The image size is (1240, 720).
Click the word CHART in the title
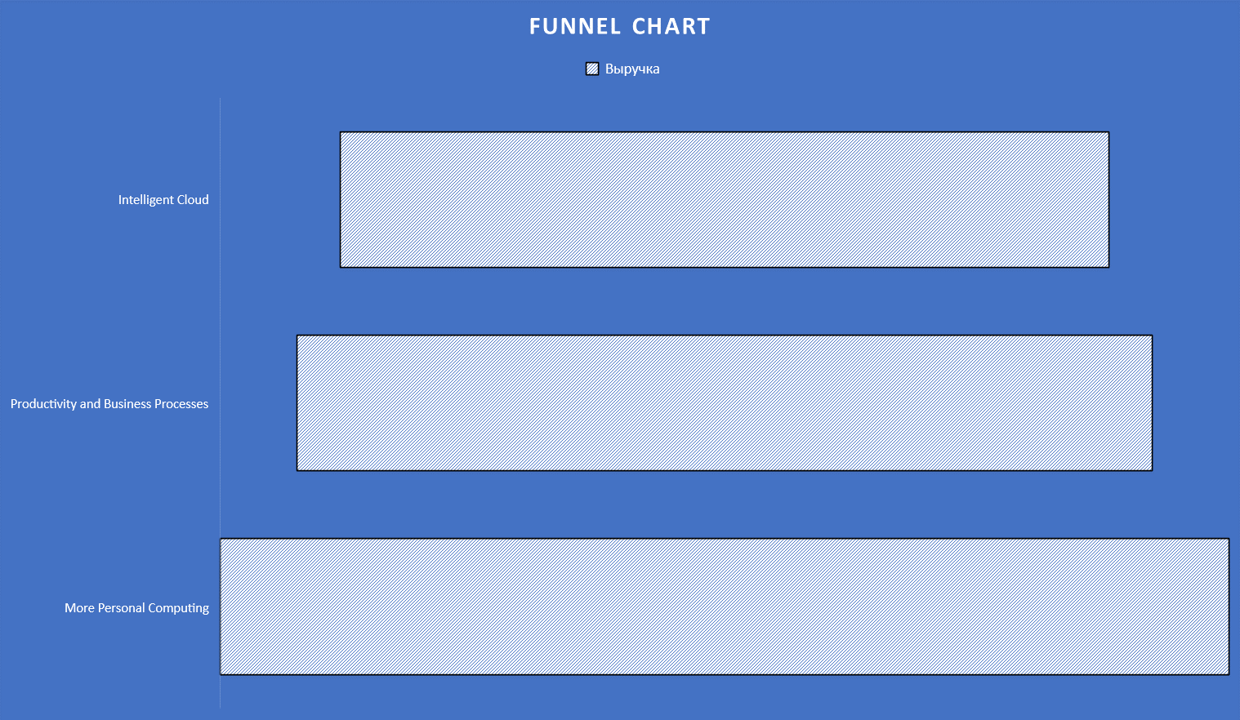[x=671, y=27]
